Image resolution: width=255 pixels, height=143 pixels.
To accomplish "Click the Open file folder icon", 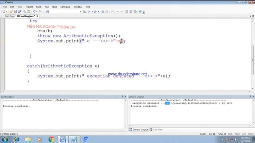I will (11, 12).
